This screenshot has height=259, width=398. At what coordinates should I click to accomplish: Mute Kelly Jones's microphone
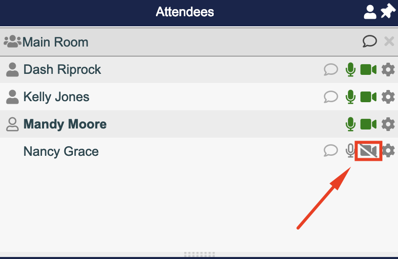point(350,97)
